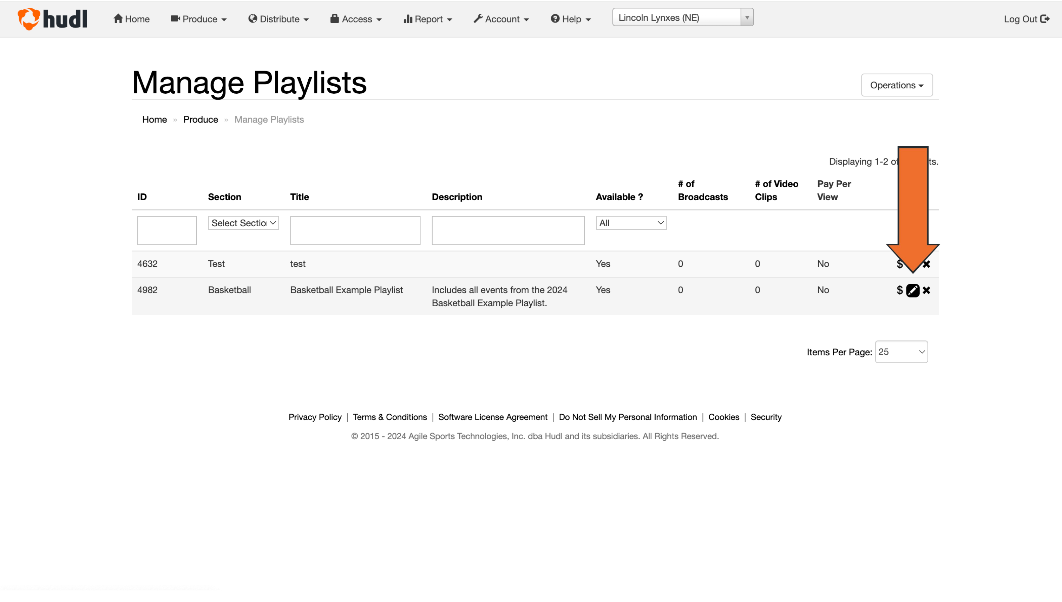The image size is (1062, 602).
Task: Open the Terms & Conditions link
Action: tap(389, 417)
